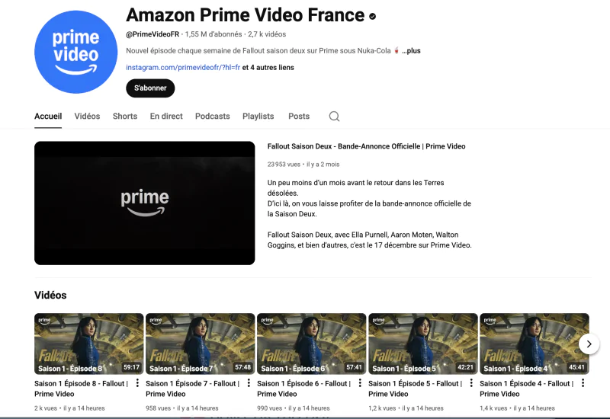
Task: Open the Saison 1 Épisode 4 thumbnail
Action: [x=535, y=344]
